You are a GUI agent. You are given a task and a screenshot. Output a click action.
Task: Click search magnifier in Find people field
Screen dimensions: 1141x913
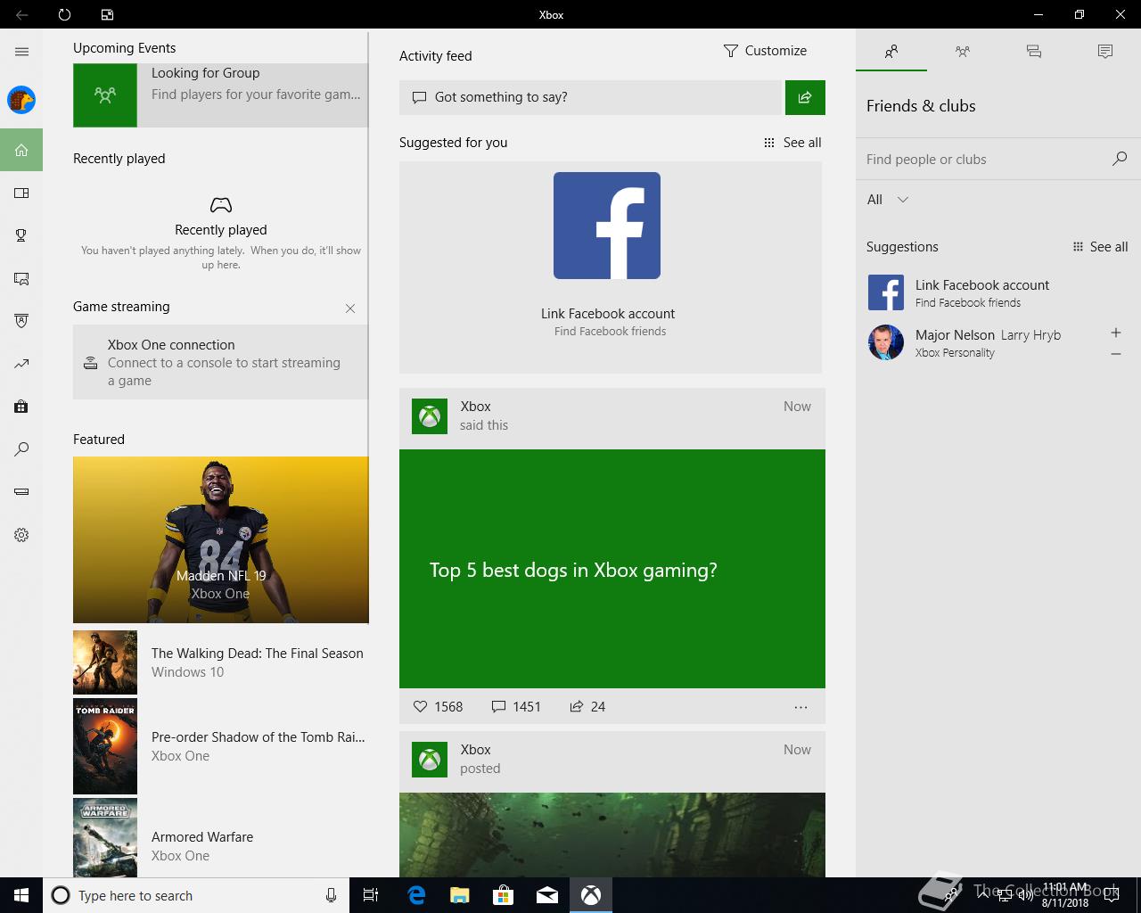(x=1120, y=159)
